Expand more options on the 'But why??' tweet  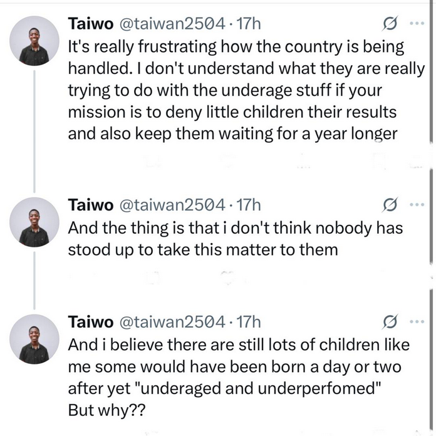[x=415, y=323]
